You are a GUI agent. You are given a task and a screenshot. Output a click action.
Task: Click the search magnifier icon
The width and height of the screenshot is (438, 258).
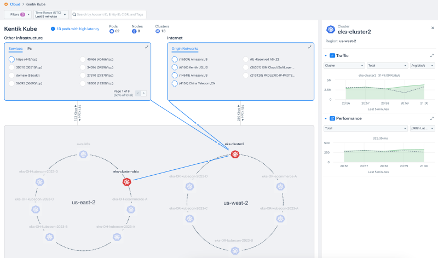coord(74,15)
